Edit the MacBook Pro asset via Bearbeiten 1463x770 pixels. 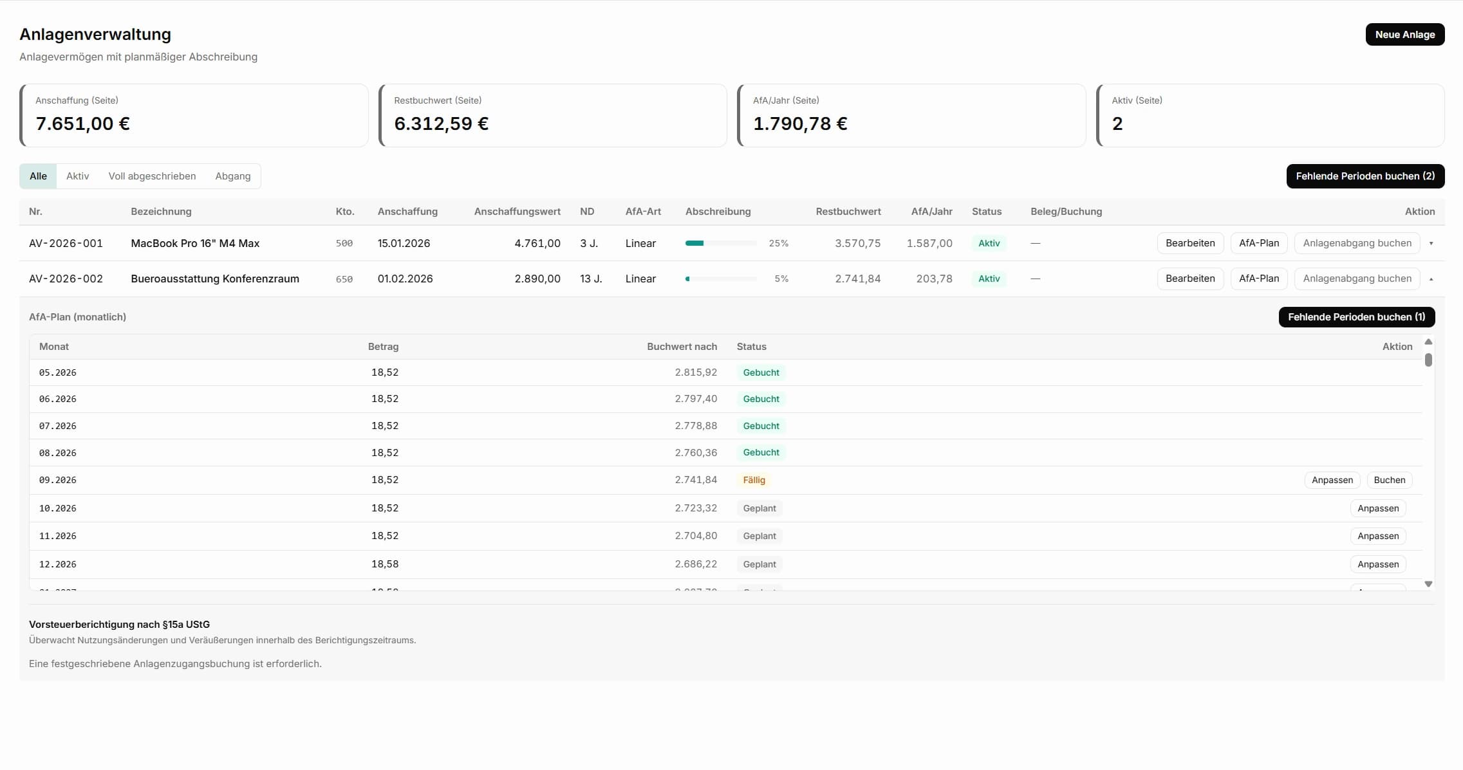point(1190,243)
